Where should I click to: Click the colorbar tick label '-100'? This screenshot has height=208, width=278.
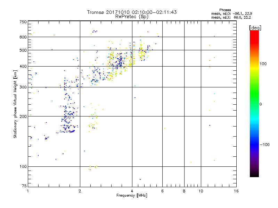point(264,145)
